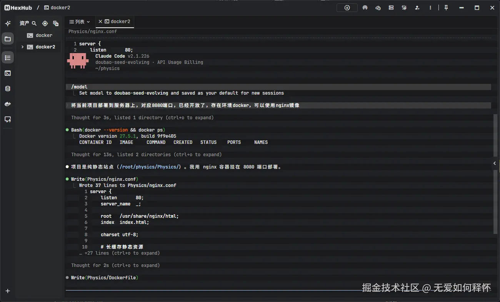Viewport: 500px width, 302px height.
Task: Click the Physics/nginx.conf header path
Action: 93,32
